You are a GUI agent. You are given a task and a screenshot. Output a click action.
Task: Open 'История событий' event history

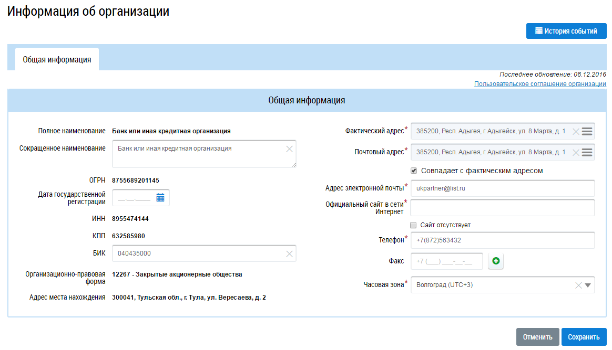(x=566, y=31)
